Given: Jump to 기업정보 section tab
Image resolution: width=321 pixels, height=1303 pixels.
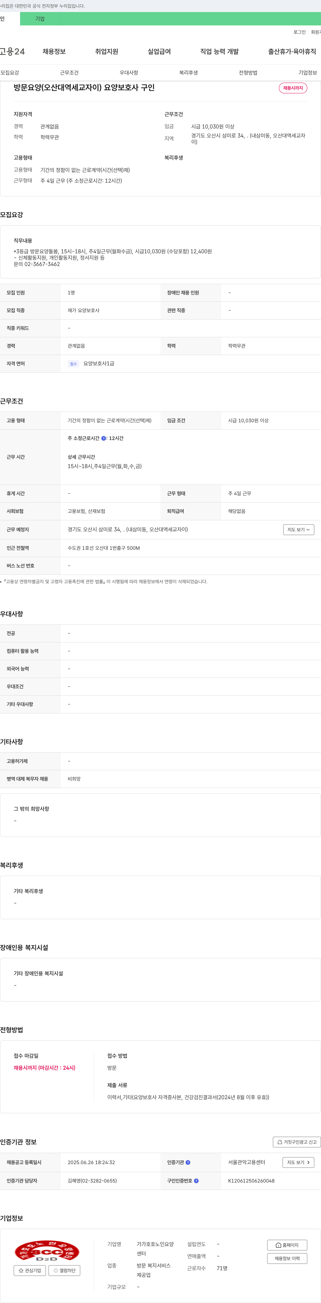Looking at the screenshot, I should coord(308,73).
